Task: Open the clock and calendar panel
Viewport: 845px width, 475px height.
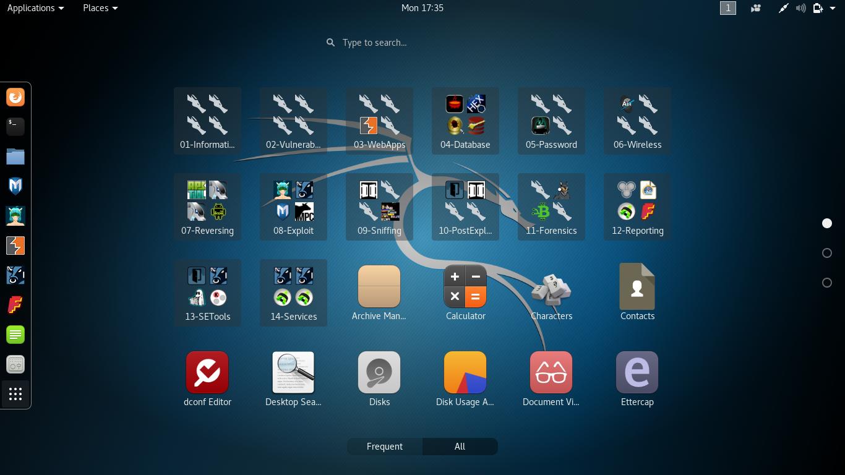Action: click(422, 8)
